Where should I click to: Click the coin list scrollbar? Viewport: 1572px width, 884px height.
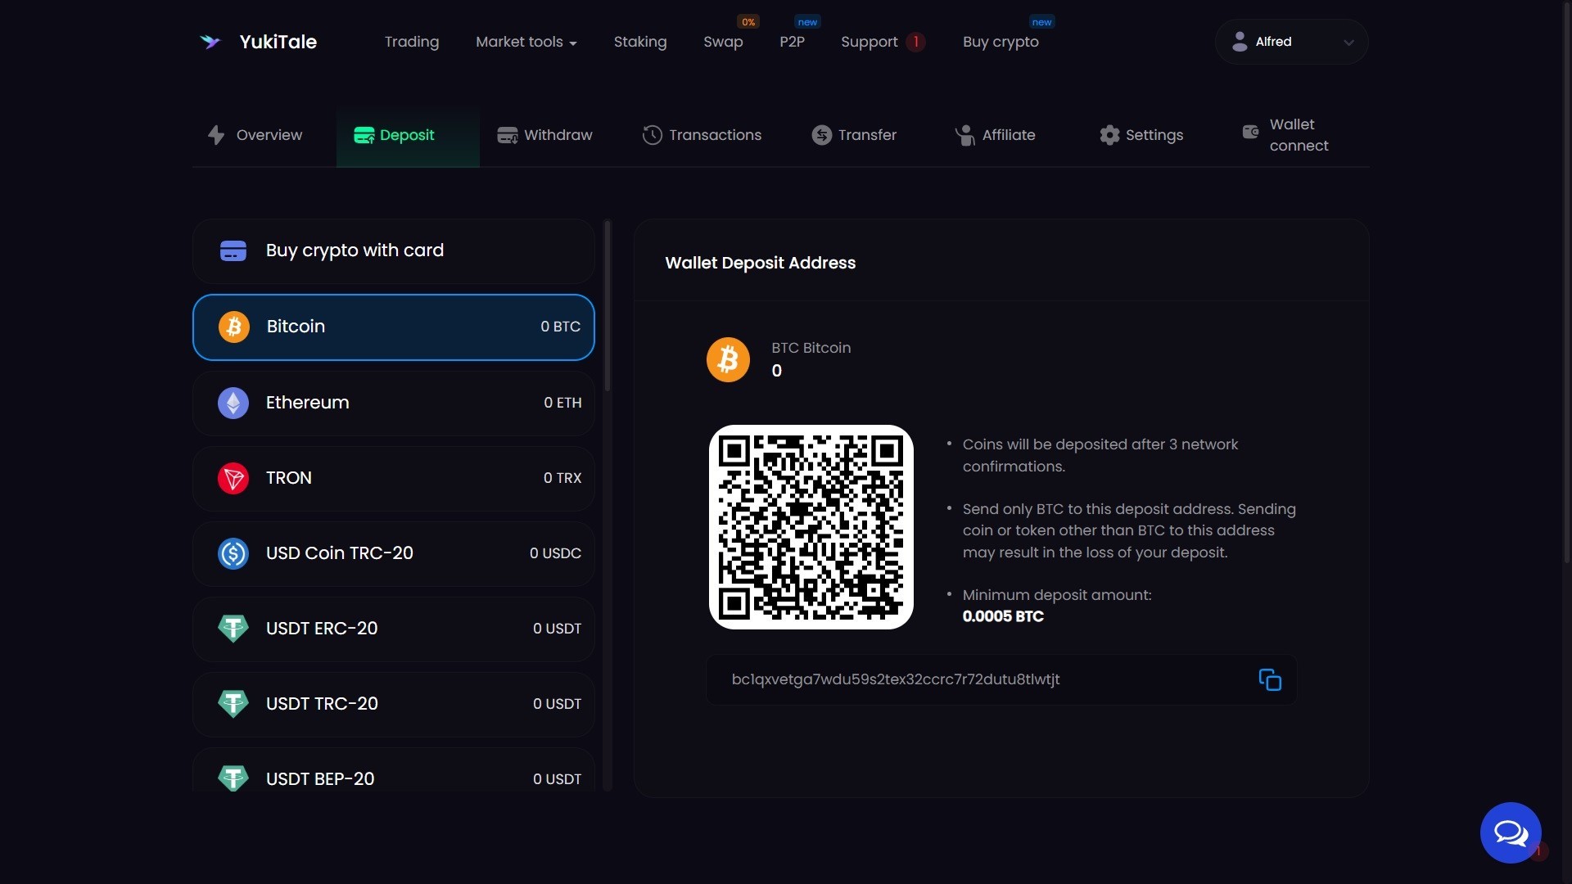pos(607,307)
